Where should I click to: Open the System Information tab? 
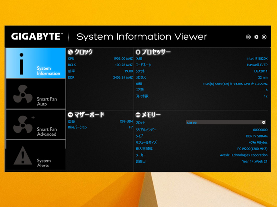point(36,63)
